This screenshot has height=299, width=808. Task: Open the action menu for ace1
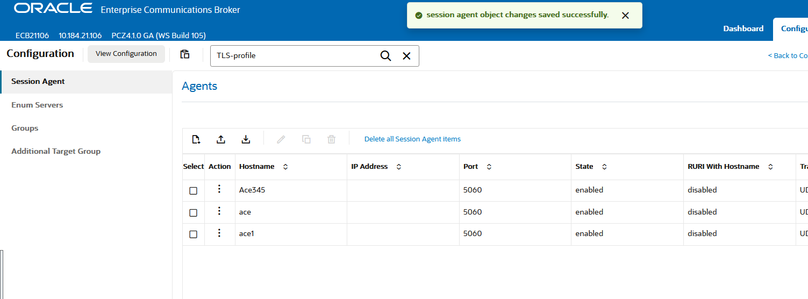[219, 233]
